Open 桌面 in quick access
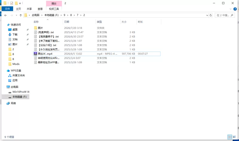 [15, 30]
